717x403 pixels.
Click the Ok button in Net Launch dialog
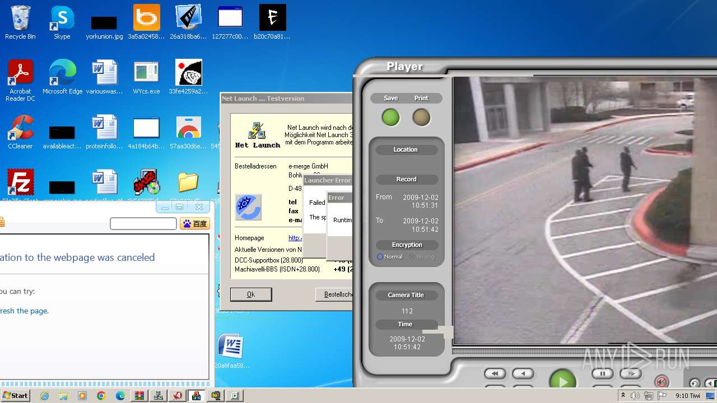coord(251,294)
